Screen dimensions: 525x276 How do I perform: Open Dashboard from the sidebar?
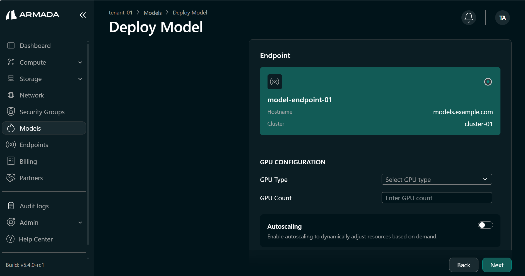click(44, 45)
